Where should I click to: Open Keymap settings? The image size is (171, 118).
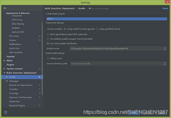10,57
